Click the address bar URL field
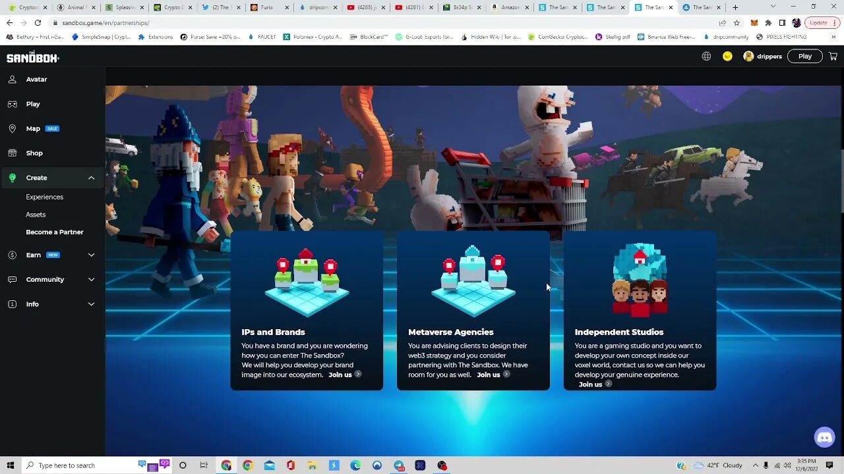This screenshot has width=844, height=474. point(382,22)
